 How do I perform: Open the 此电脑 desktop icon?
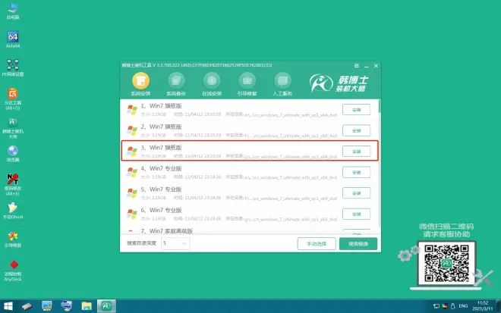13,11
